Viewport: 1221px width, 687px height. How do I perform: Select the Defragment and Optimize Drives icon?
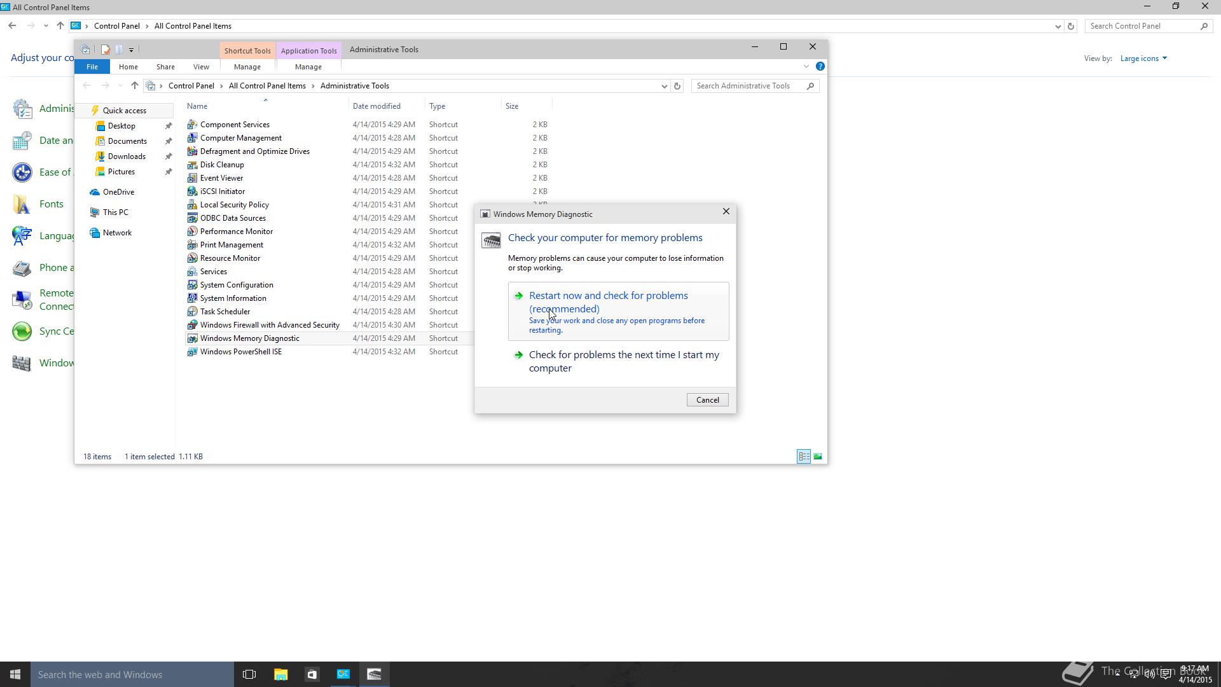coord(192,151)
